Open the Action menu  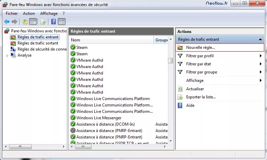pos(29,13)
